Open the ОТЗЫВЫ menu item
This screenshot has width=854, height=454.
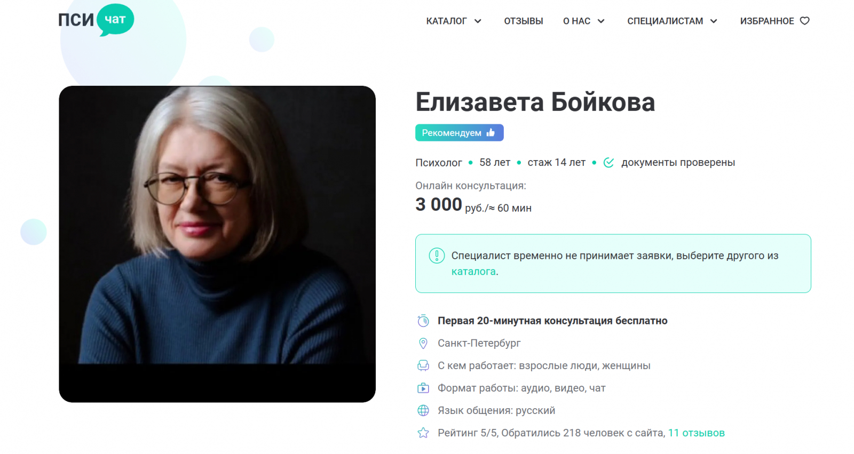pos(524,21)
